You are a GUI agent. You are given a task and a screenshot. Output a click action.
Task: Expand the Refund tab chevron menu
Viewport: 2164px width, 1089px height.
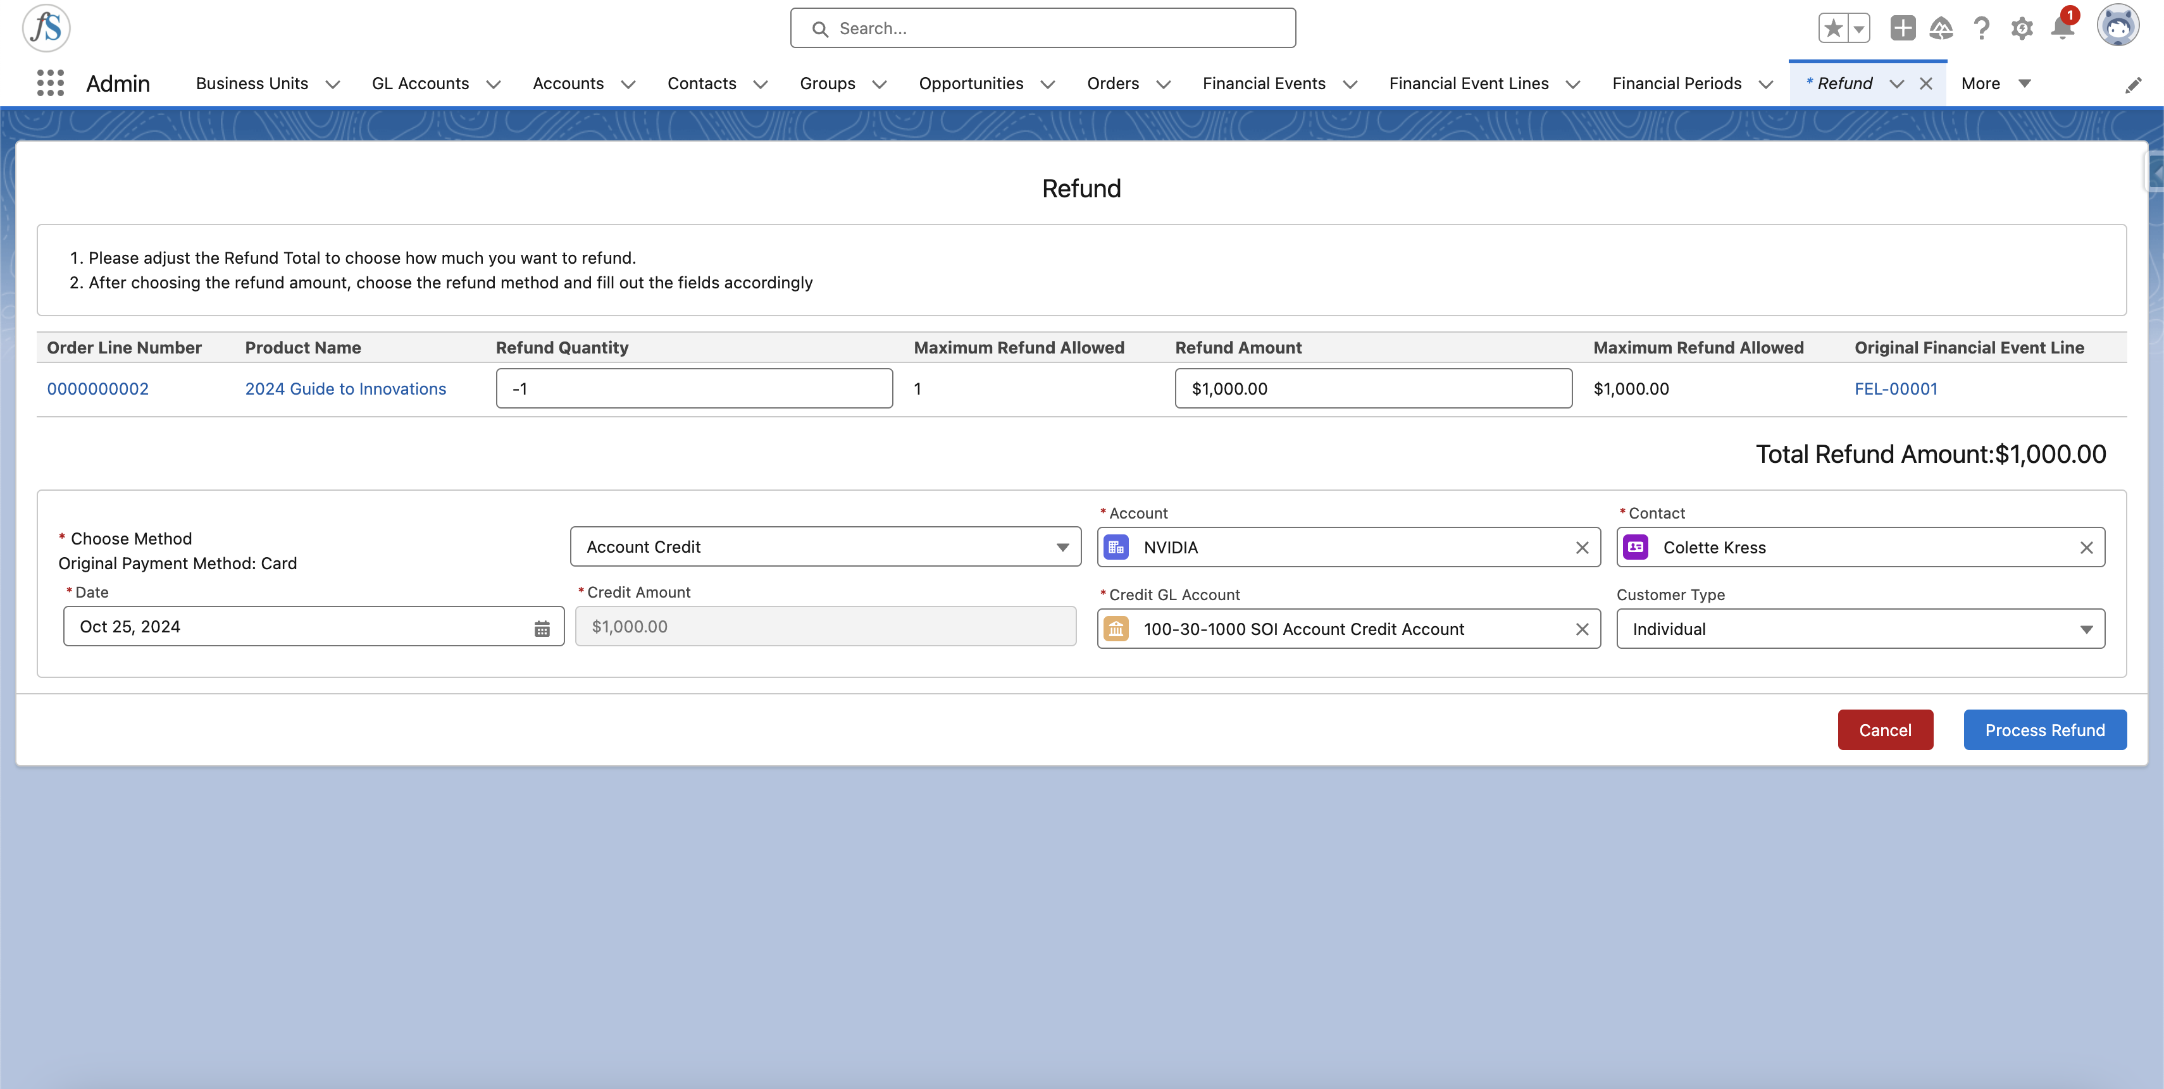point(1897,84)
